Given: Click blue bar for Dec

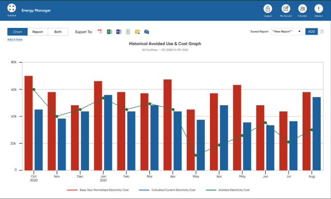Looking at the screenshot, I should tap(85, 141).
